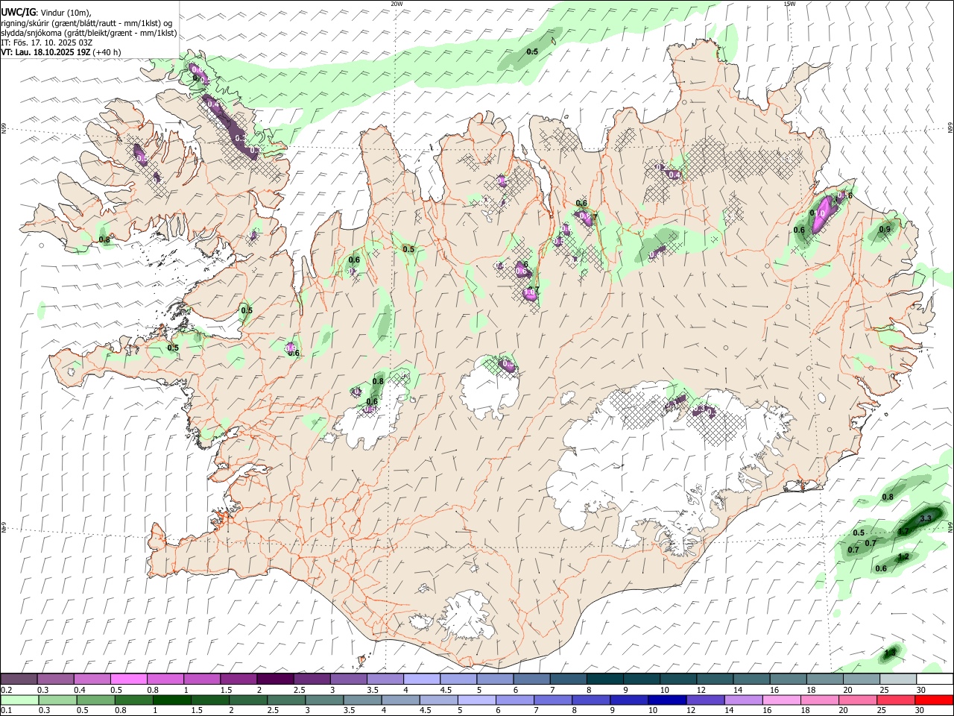Click the 'VT: Lau. 18.10.2025 19Z (+40 h)' line
The width and height of the screenshot is (954, 716).
pyautogui.click(x=61, y=52)
